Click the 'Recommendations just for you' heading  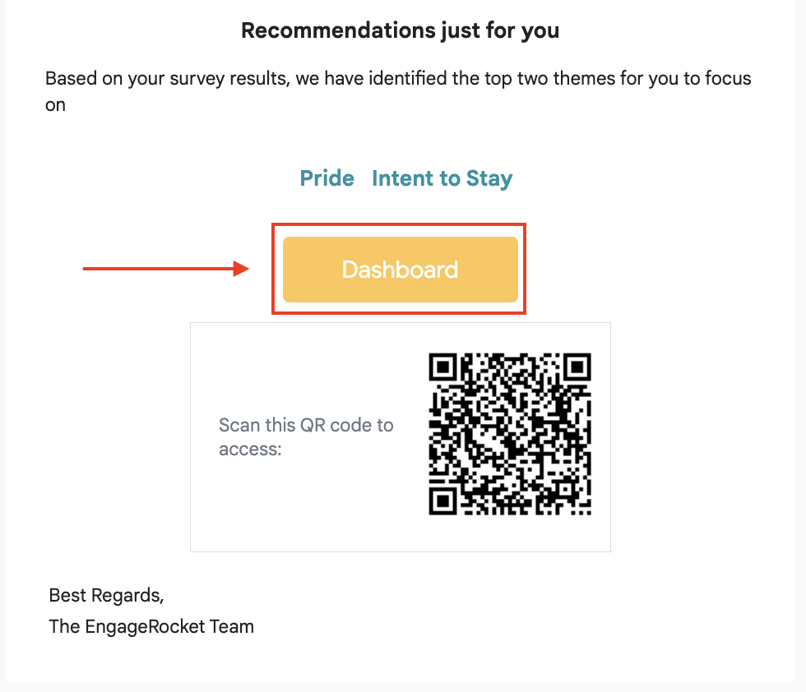click(x=400, y=30)
